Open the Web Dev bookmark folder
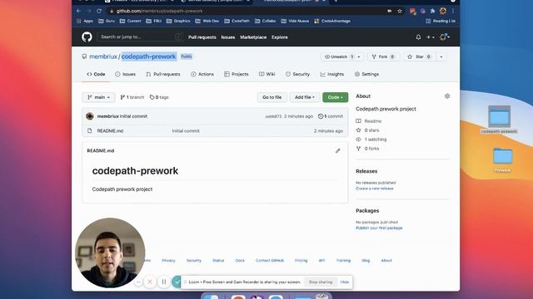The image size is (533, 299). 207,21
